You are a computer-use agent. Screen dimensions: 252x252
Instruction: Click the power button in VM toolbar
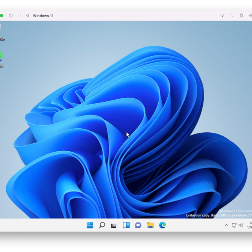[x=11, y=16]
